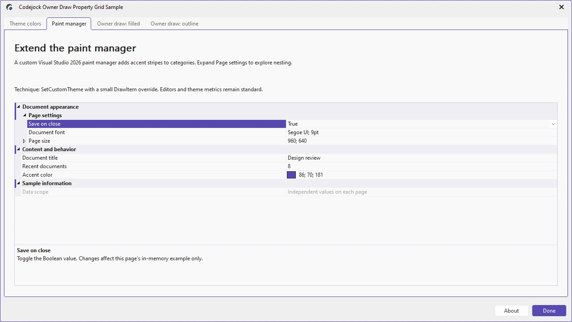Collapse the Page settings group

(x=25, y=115)
